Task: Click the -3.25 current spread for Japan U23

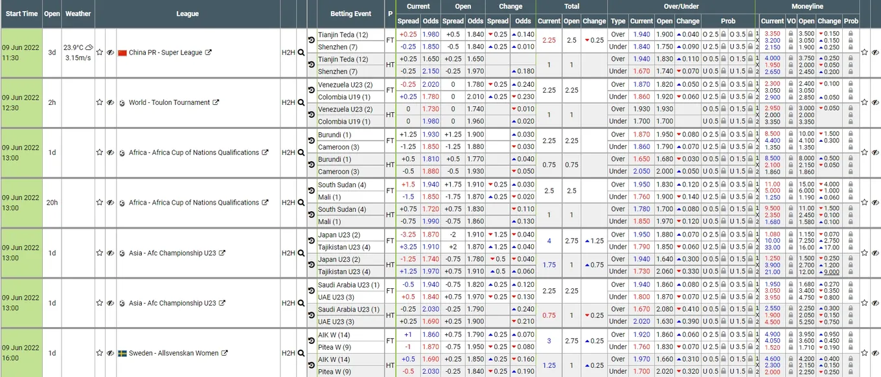Action: click(x=408, y=234)
